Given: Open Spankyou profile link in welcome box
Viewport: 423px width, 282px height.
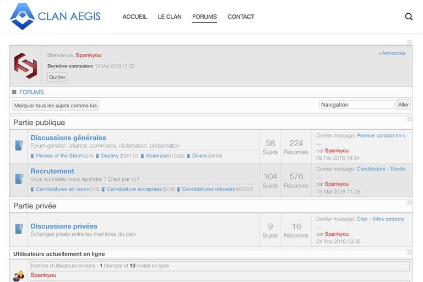Looking at the screenshot, I should (x=89, y=55).
